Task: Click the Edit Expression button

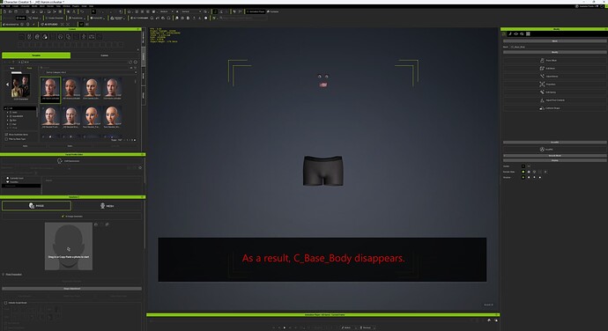Action: click(x=71, y=161)
